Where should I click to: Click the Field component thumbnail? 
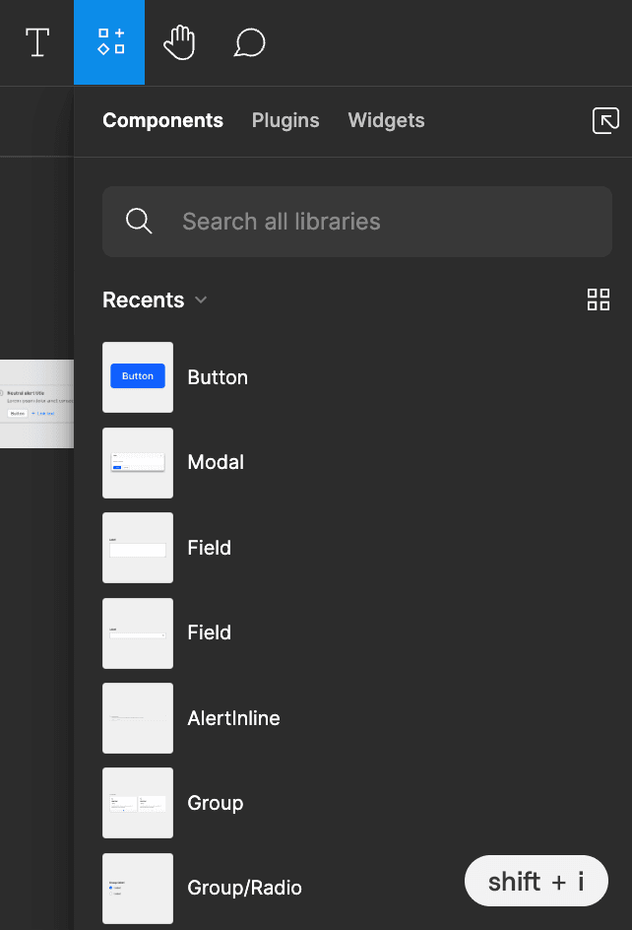(x=137, y=548)
